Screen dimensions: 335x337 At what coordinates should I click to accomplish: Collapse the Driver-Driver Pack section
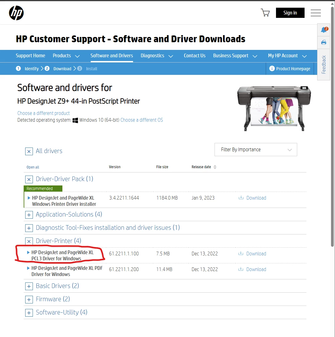tap(29, 179)
